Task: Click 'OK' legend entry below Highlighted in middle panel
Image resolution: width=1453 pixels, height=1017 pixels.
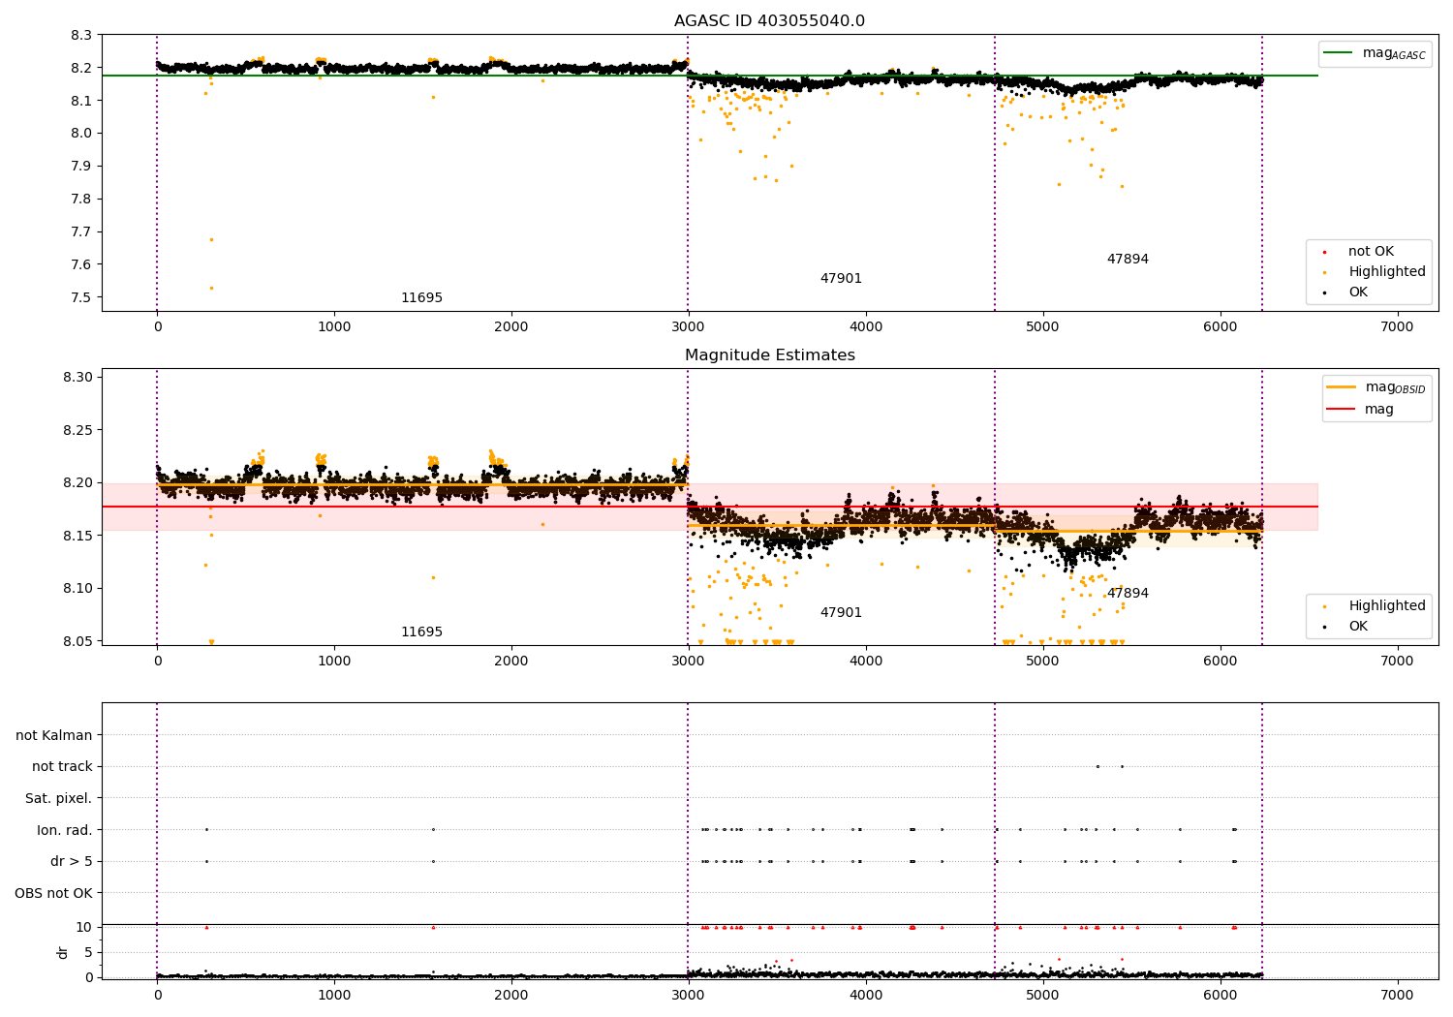Action: 1346,627
